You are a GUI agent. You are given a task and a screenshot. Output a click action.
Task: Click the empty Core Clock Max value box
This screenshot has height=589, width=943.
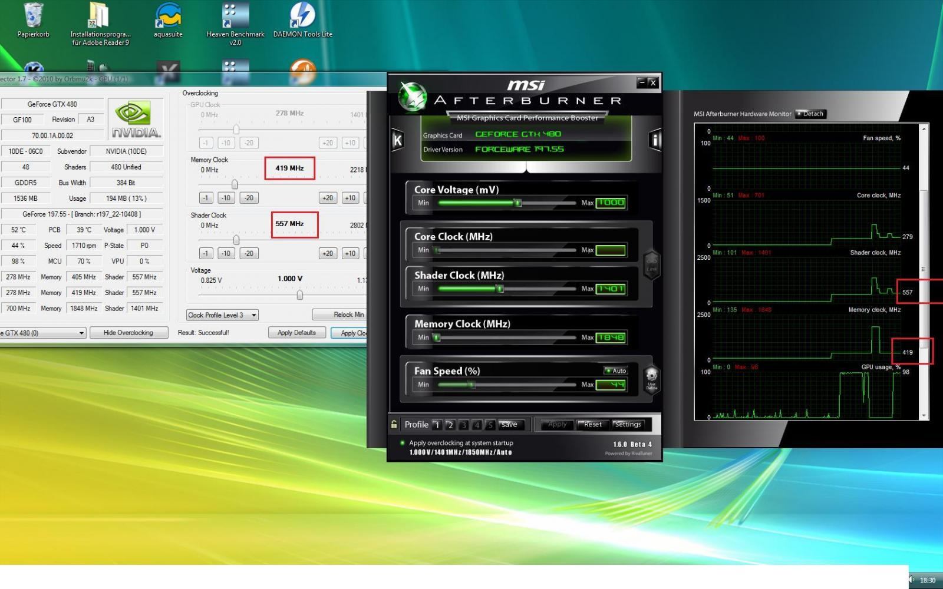click(611, 250)
